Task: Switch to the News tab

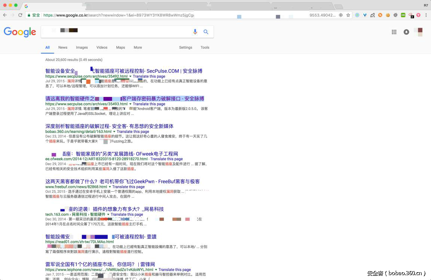Action: (x=62, y=47)
